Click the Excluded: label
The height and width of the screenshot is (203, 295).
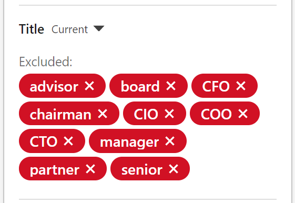click(46, 62)
